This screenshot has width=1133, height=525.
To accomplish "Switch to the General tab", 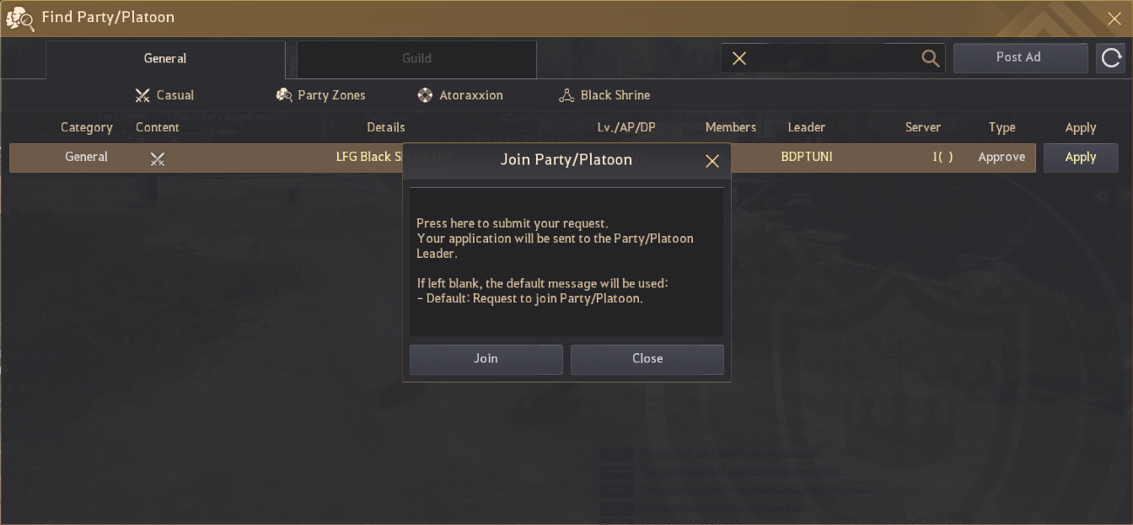I will (x=165, y=59).
